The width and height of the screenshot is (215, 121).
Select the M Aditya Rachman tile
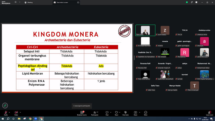click(145, 41)
